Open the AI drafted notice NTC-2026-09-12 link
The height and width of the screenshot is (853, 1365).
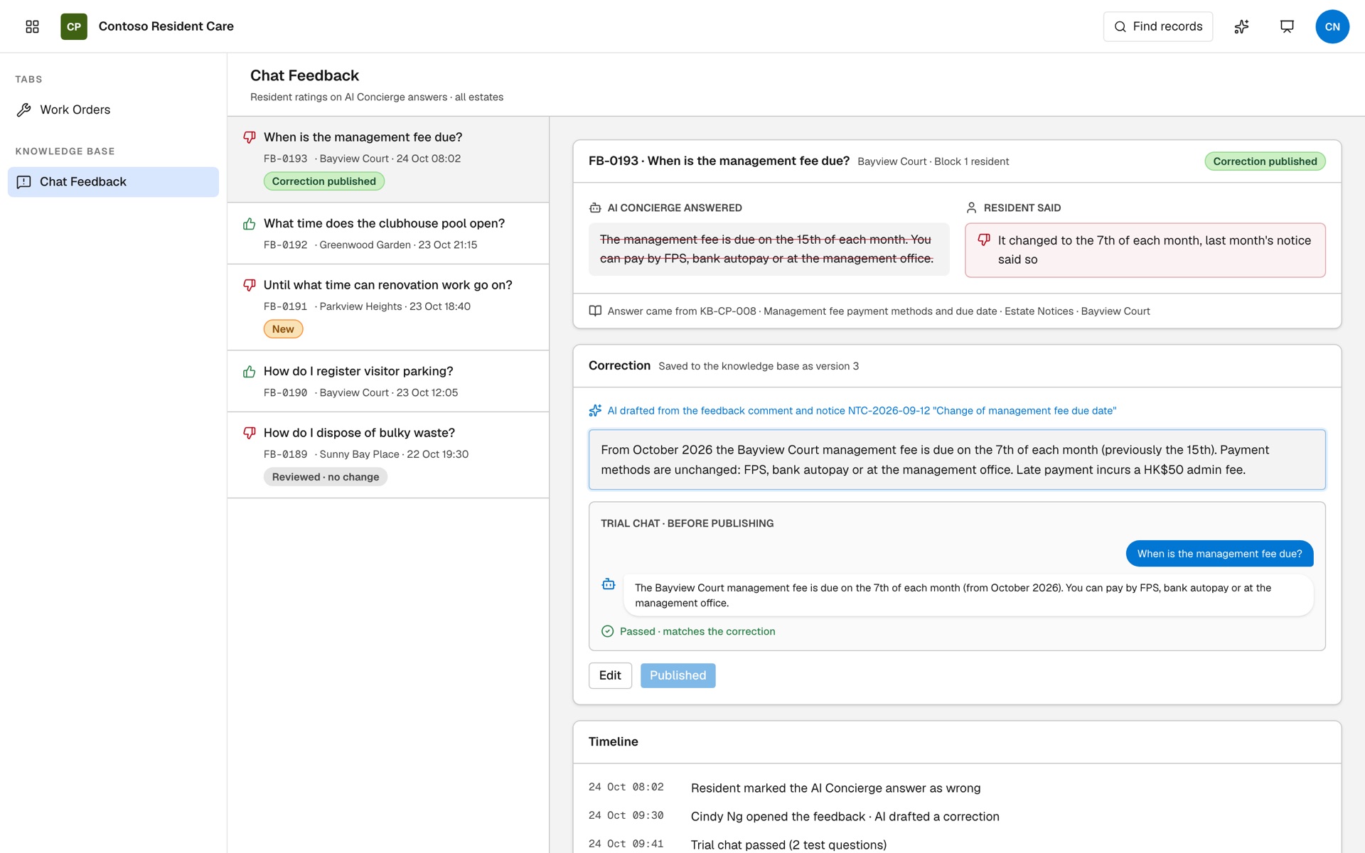point(862,411)
